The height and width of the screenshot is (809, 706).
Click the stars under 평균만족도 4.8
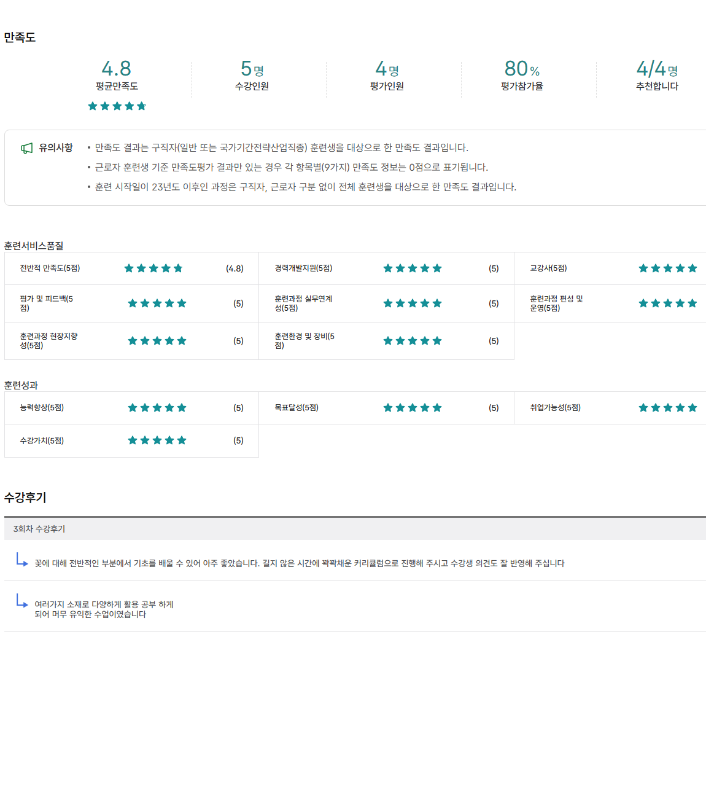point(117,106)
